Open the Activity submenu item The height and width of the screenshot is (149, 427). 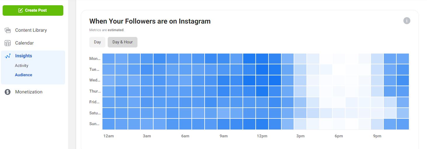pos(22,65)
